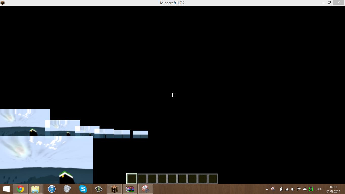This screenshot has width=345, height=194.
Task: Open the green screenshot app on the taskbar
Action: click(x=98, y=189)
